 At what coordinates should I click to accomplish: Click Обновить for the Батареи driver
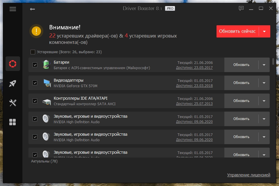[x=241, y=65]
